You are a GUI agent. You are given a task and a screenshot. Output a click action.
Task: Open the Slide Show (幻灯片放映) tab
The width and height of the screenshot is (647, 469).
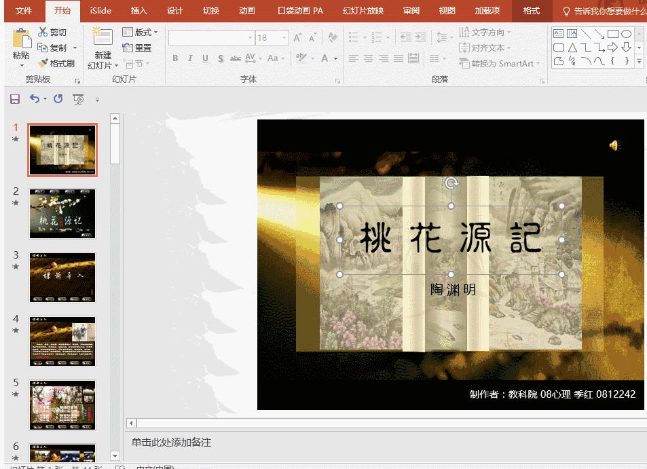(x=363, y=11)
